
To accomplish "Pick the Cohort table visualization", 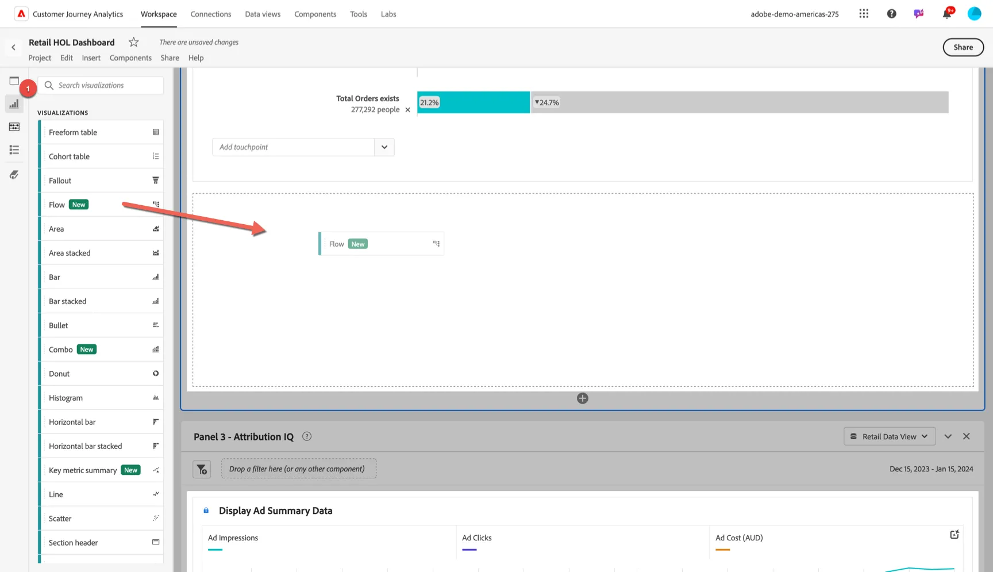I will point(101,156).
